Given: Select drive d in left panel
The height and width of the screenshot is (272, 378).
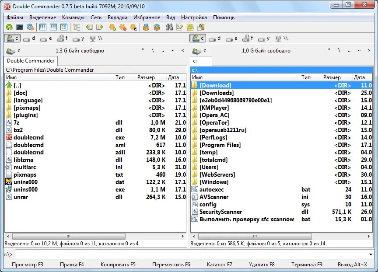Looking at the screenshot, I should click(x=29, y=38).
